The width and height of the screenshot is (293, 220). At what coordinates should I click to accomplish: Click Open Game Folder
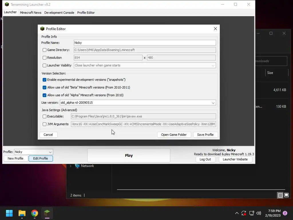click(x=174, y=135)
